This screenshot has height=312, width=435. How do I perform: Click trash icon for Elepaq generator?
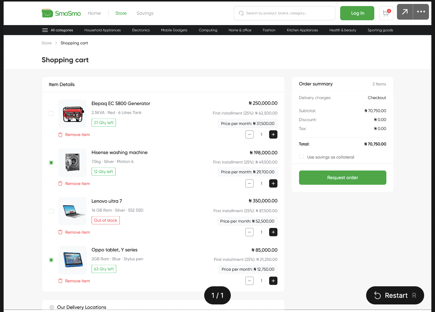[x=60, y=135]
